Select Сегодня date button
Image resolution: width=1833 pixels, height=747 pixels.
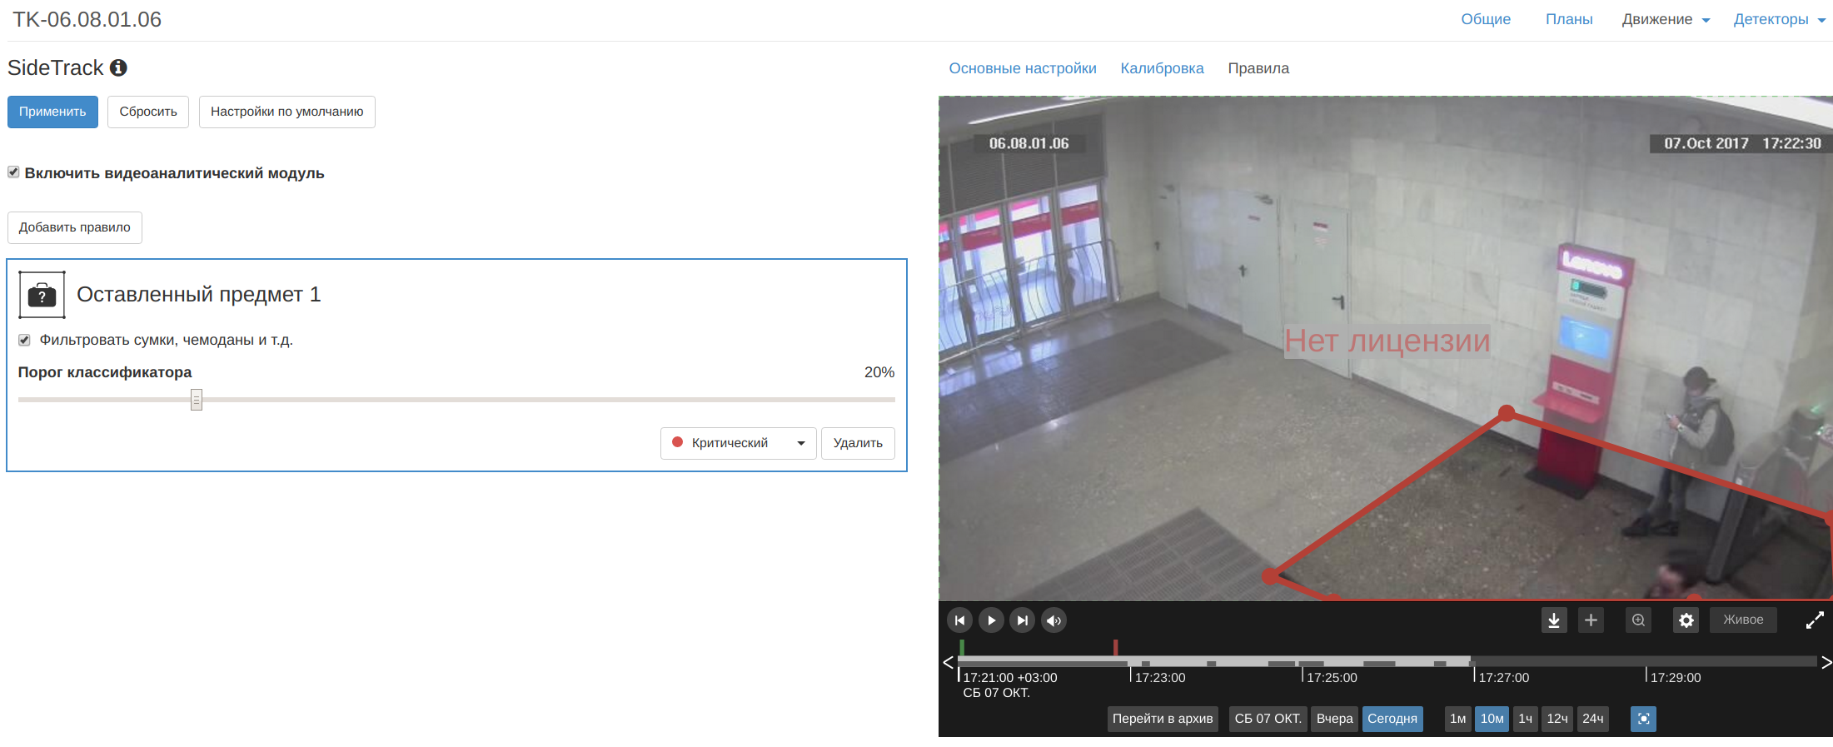[x=1392, y=719]
